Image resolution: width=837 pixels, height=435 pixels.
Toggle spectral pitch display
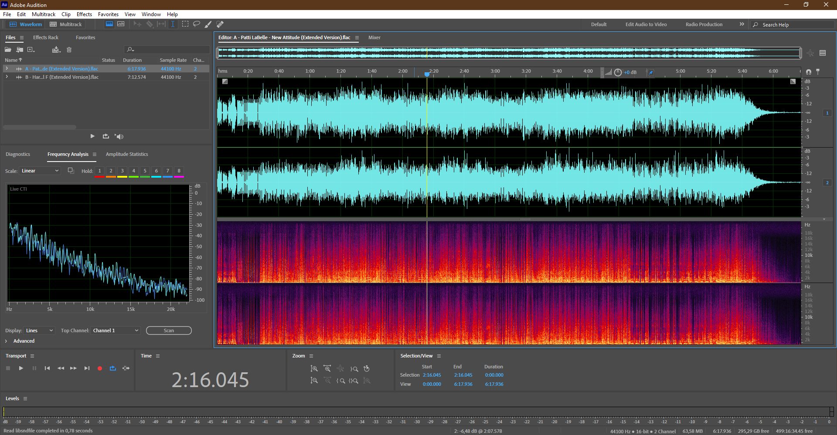121,24
